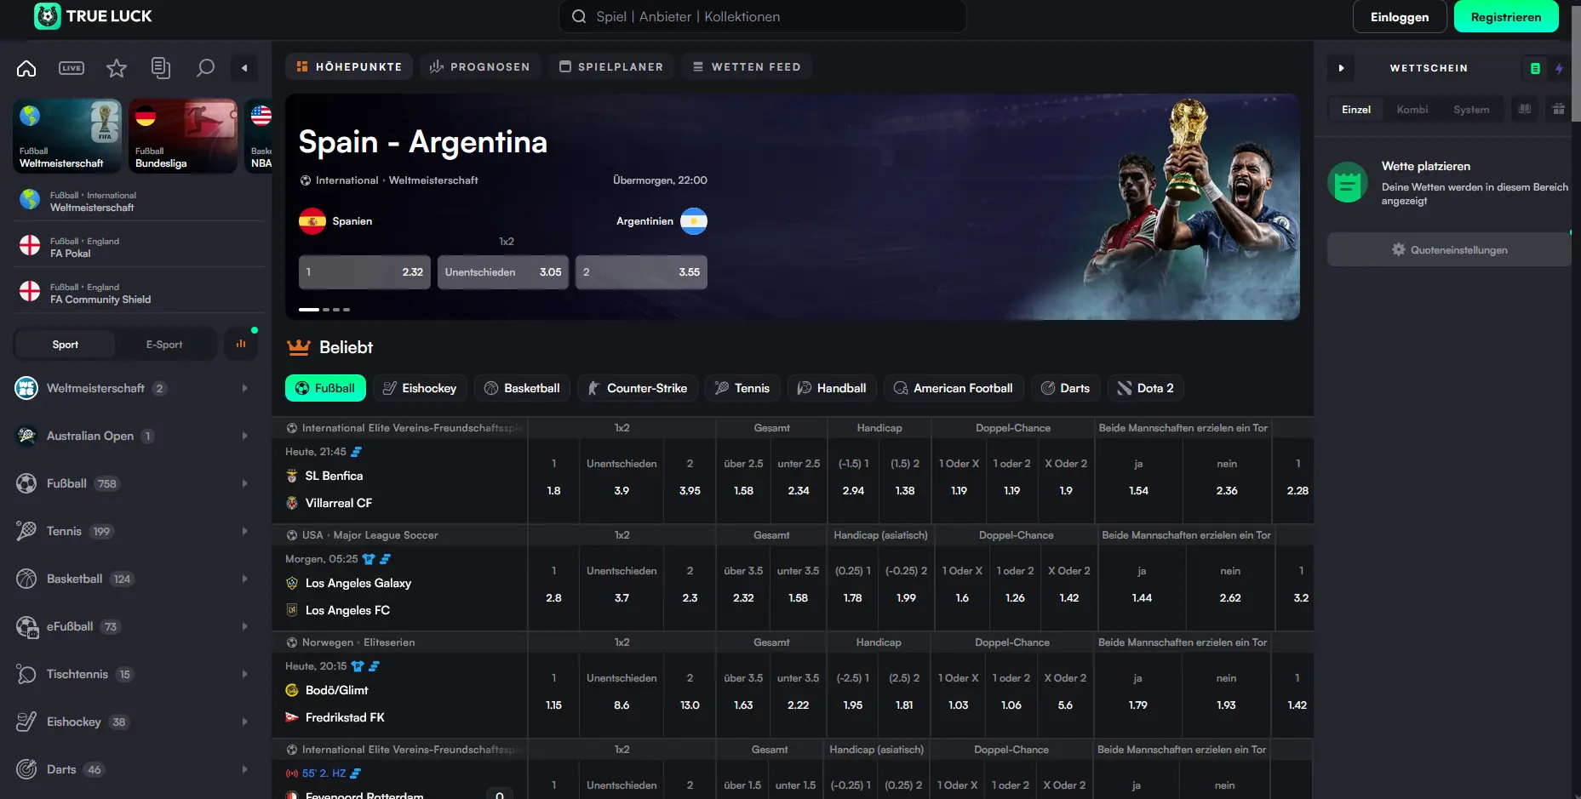Click Einloggen button
This screenshot has width=1581, height=799.
tap(1400, 16)
